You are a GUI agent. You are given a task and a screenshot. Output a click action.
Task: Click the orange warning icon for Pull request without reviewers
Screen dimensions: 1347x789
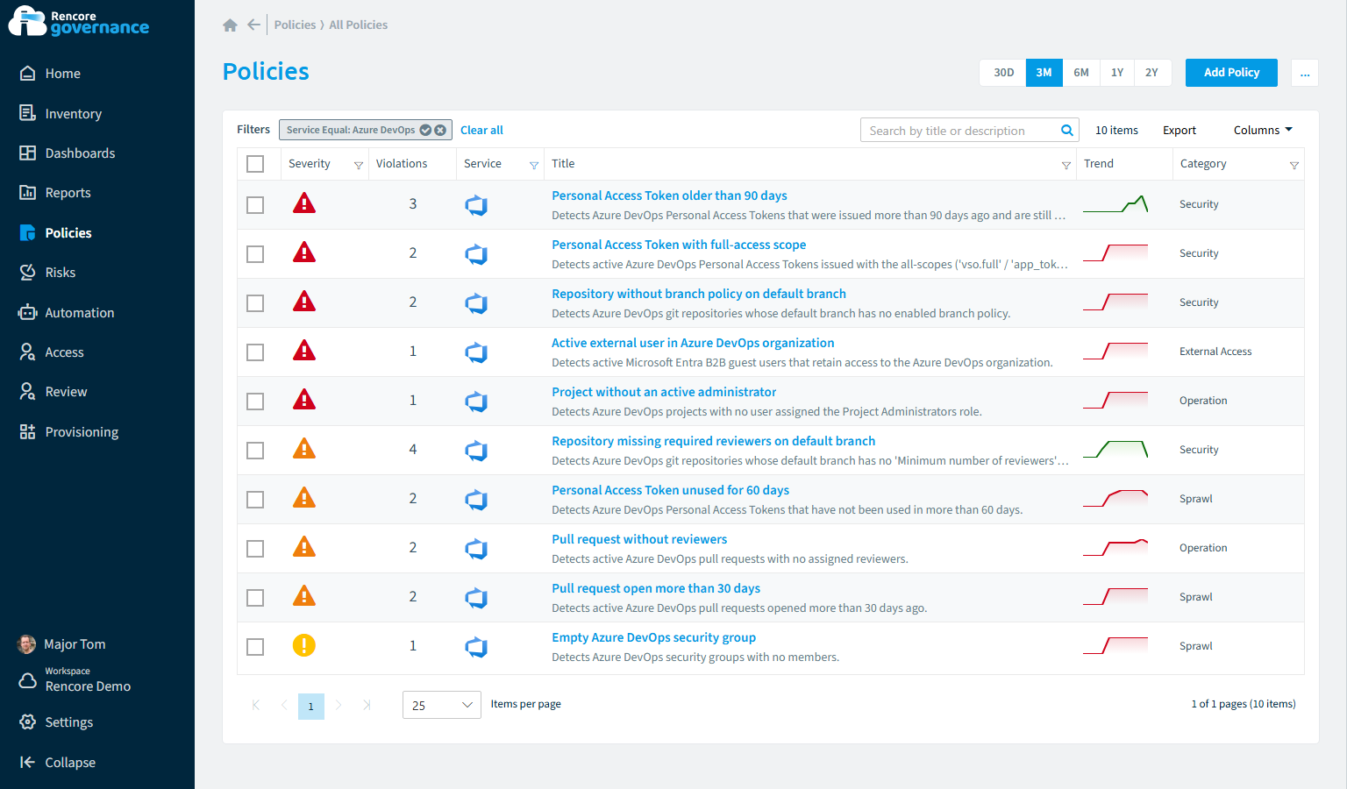(x=303, y=547)
